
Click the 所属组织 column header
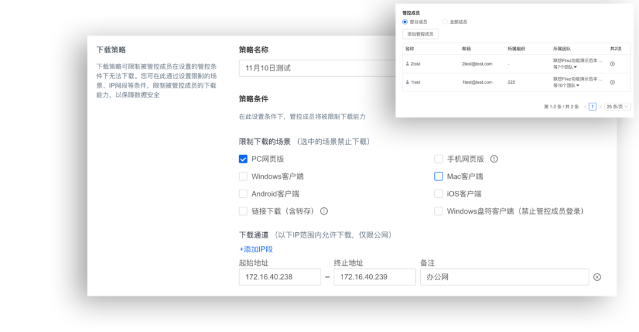[516, 49]
